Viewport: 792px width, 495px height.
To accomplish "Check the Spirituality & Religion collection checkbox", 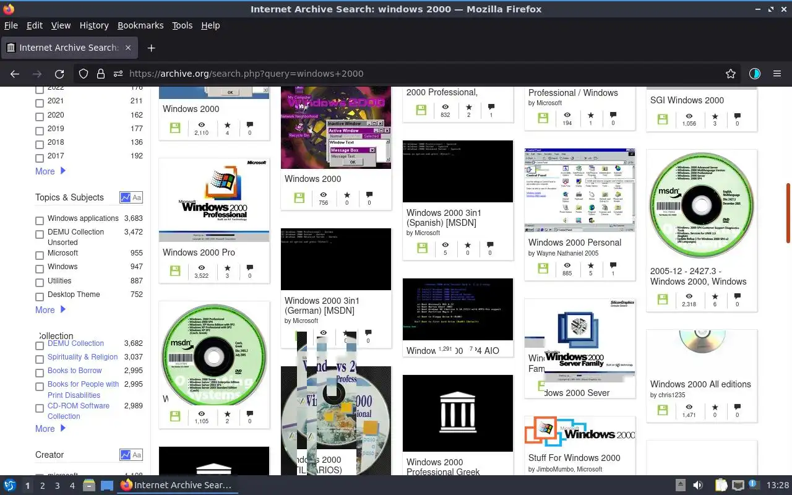I will [x=40, y=359].
